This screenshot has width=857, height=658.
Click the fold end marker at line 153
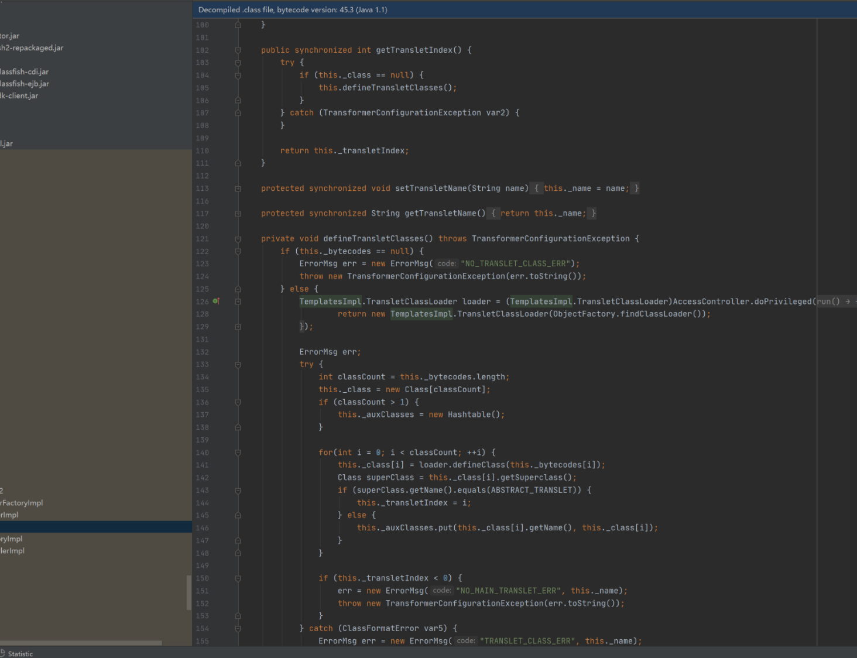tap(238, 616)
